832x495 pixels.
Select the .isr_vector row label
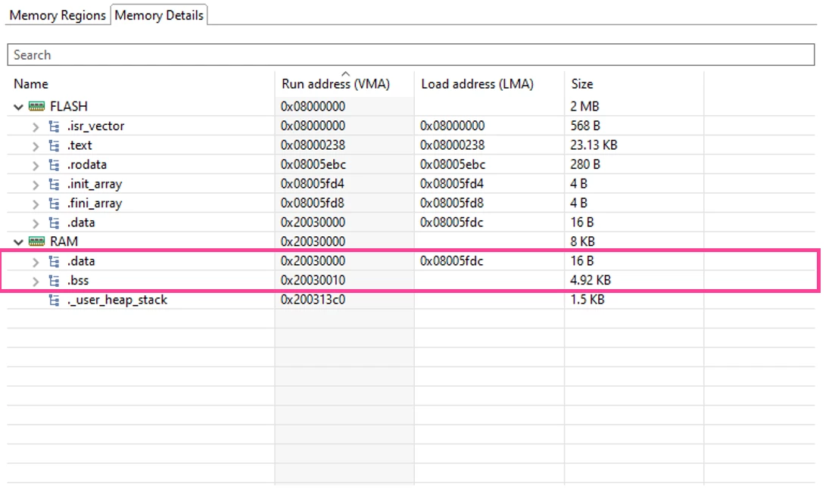pos(95,126)
